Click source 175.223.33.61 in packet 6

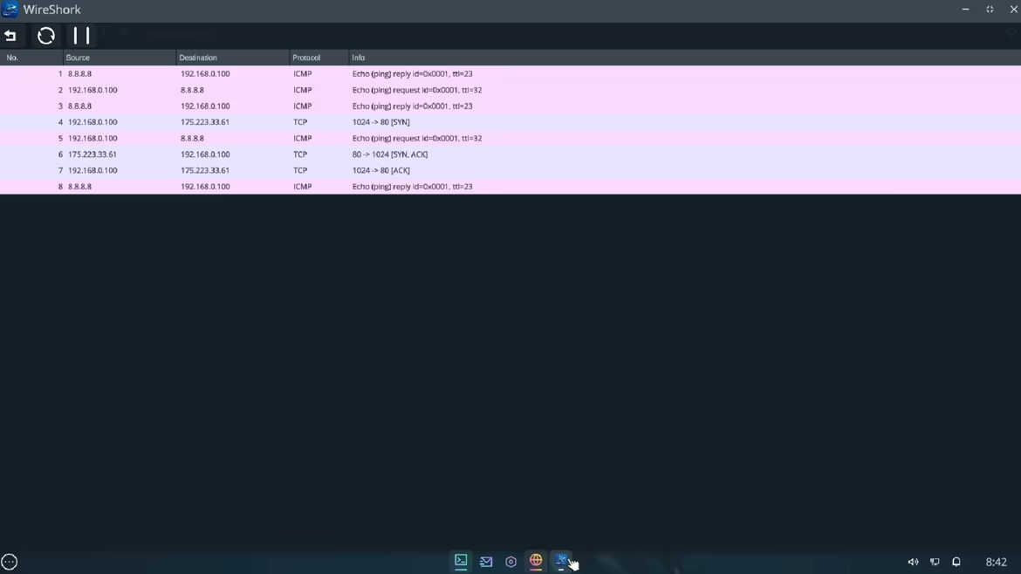coord(92,154)
